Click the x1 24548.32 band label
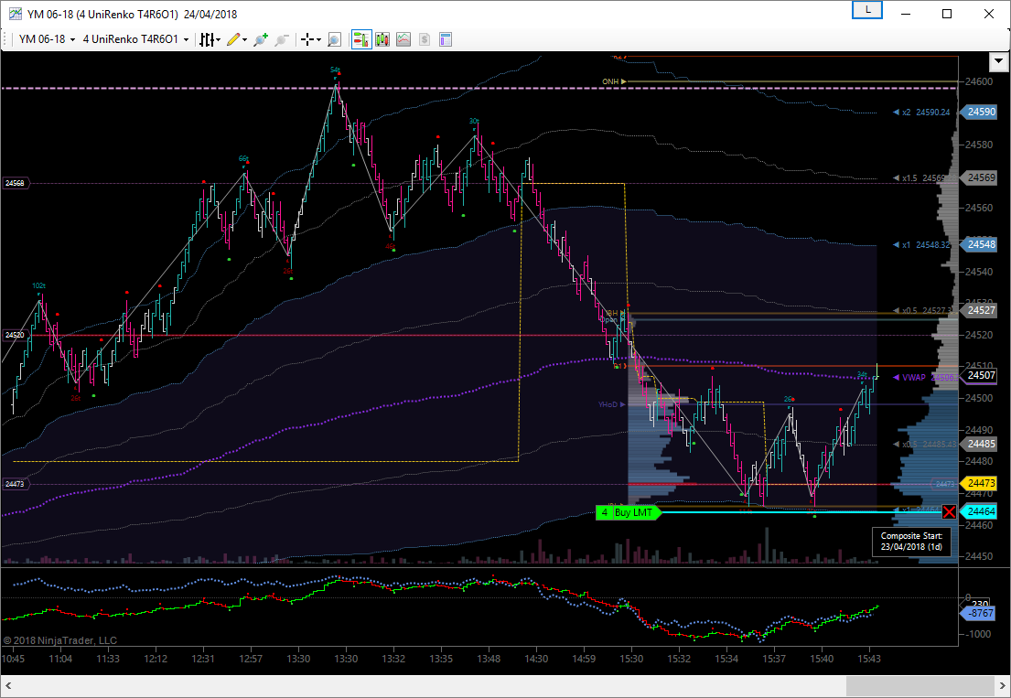The width and height of the screenshot is (1011, 698). (x=925, y=245)
